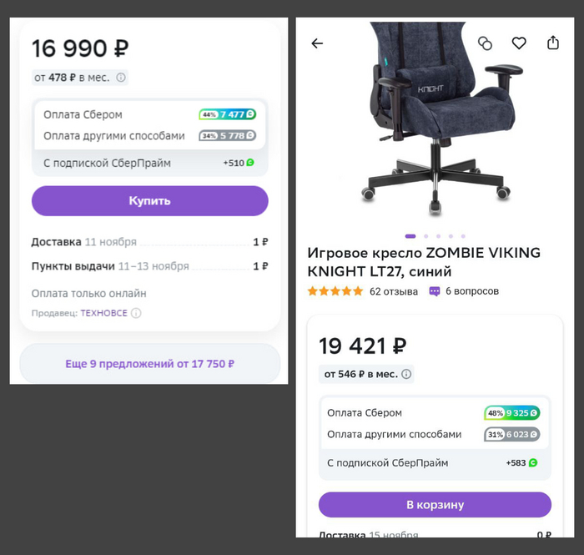Show 9 more offers from 17 750 ₽
The height and width of the screenshot is (555, 584).
[149, 364]
